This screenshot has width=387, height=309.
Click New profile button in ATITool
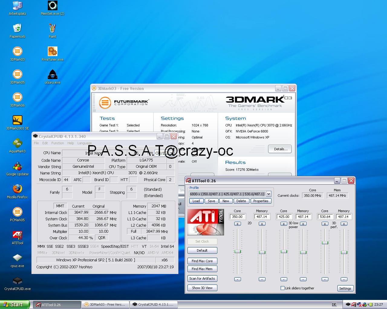[x=226, y=201]
